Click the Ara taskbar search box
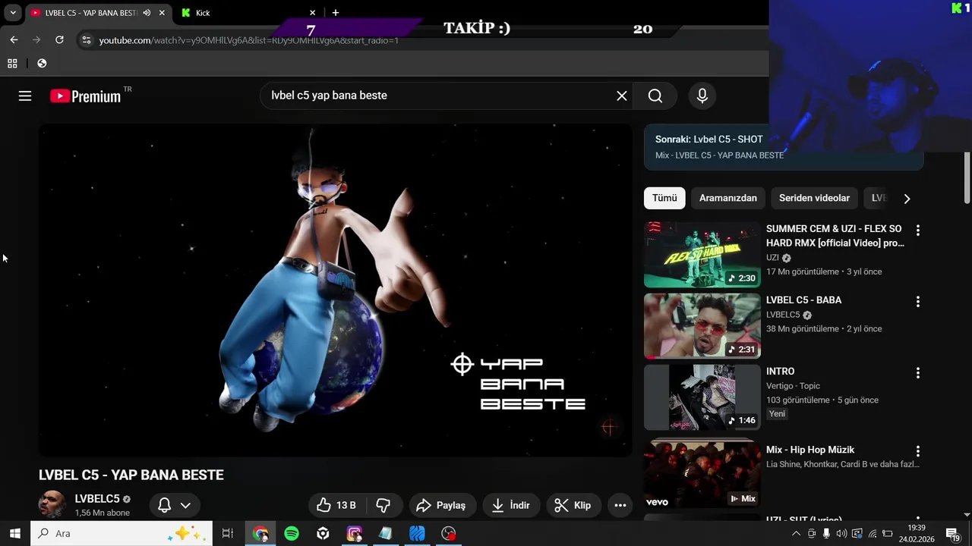This screenshot has height=546, width=972. click(121, 534)
